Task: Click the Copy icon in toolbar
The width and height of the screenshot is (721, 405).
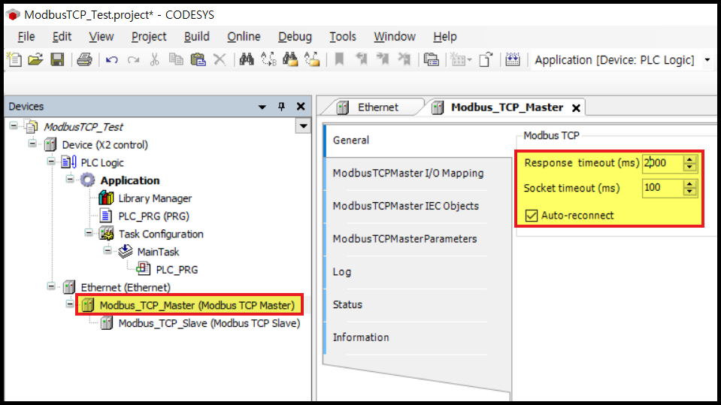Action: (176, 59)
